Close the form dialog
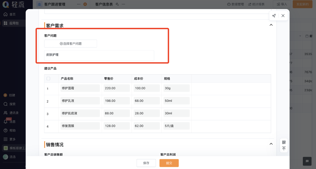316x169 pixels. click(283, 16)
